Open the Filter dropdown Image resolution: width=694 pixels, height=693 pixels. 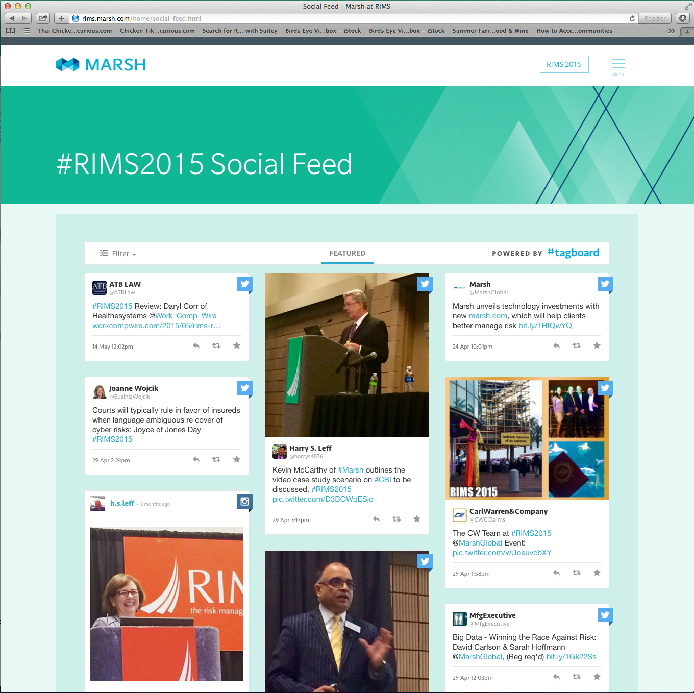(118, 254)
